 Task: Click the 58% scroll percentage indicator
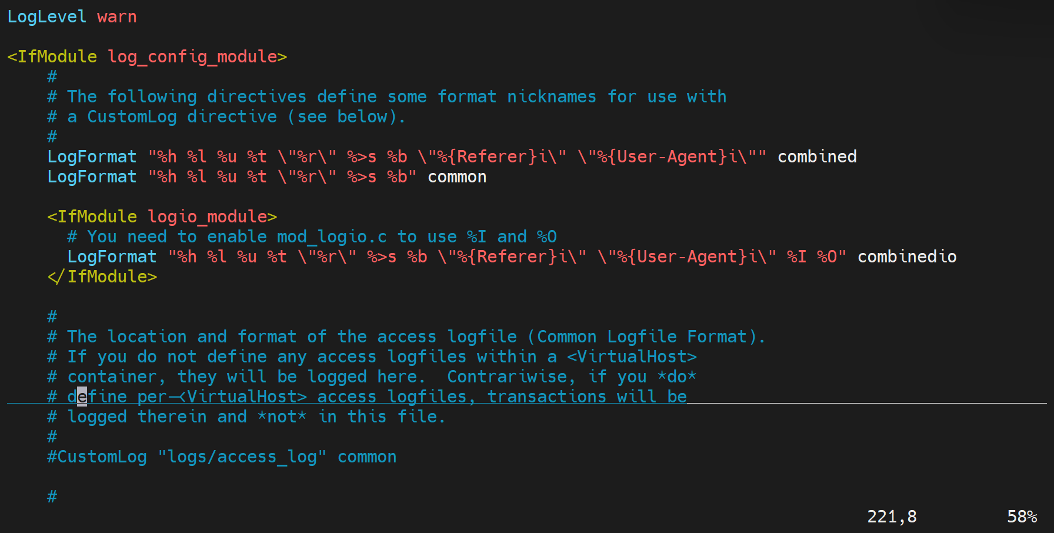[1022, 517]
